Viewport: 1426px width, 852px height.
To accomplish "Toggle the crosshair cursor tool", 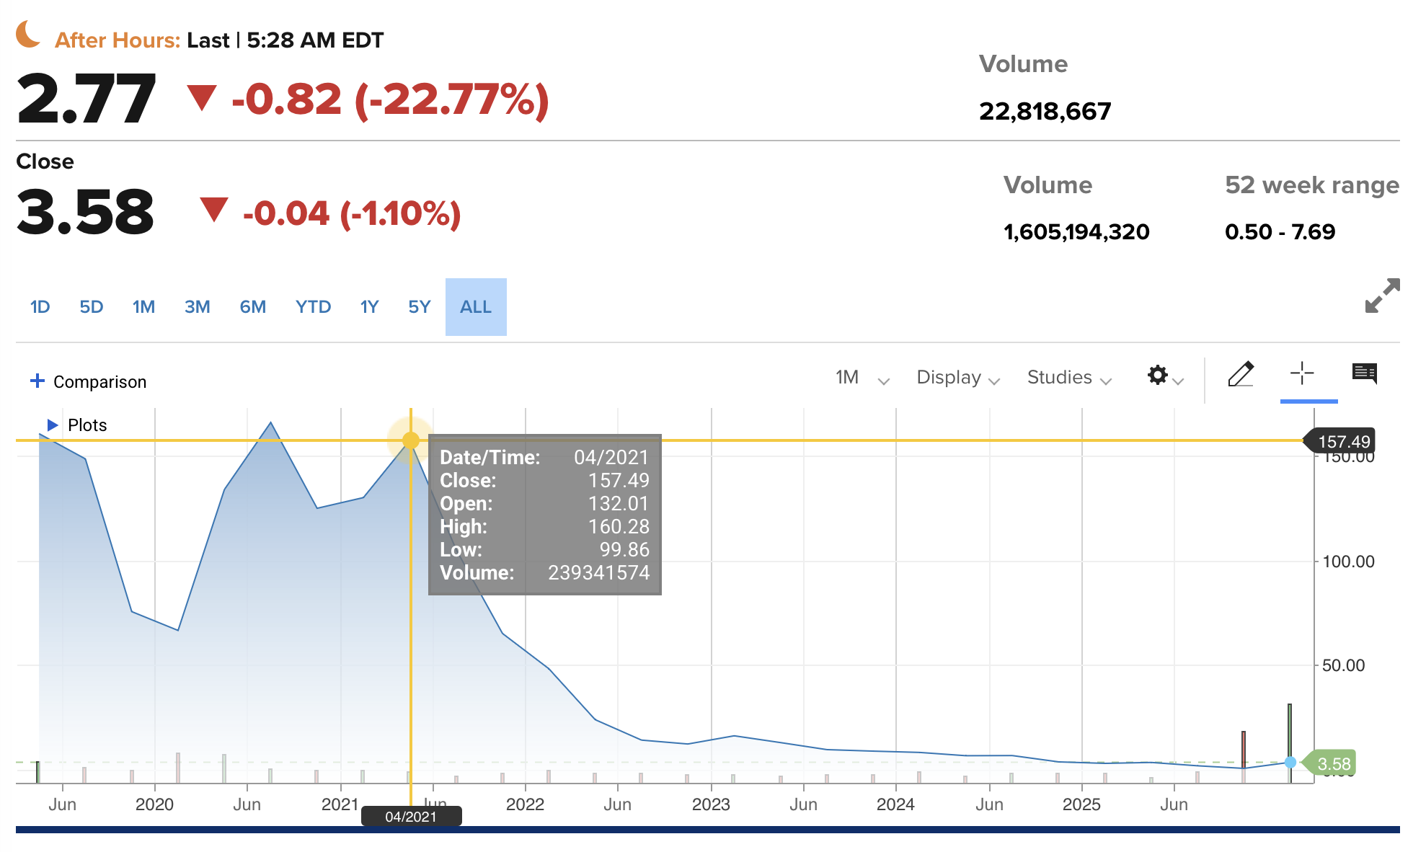I will pyautogui.click(x=1302, y=373).
